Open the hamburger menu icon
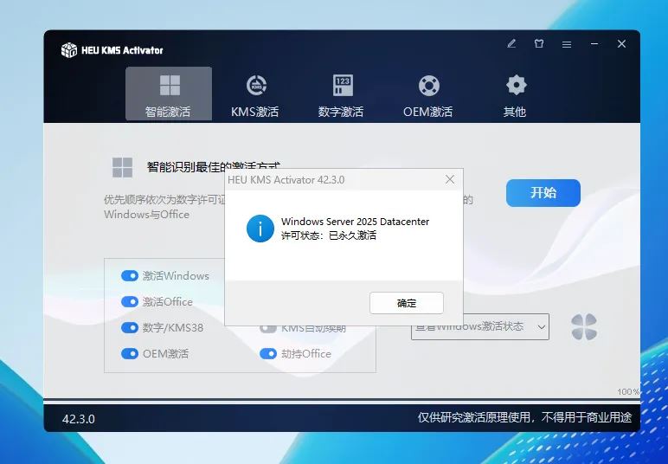This screenshot has height=464, width=668. [x=567, y=44]
